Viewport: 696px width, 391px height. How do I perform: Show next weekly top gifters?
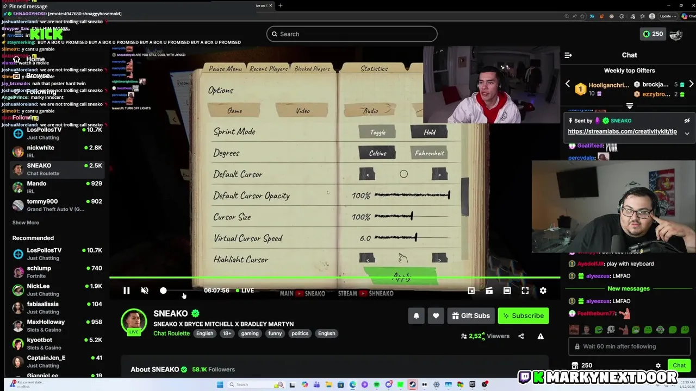tap(691, 84)
